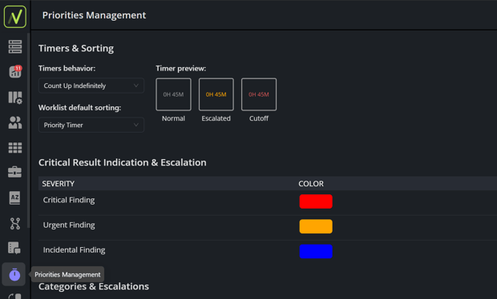Click the sidebar vertical scrollbar
Screen dimensions: 497x299
pyautogui.click(x=29, y=130)
